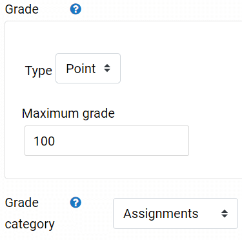Show the Grade question mark tooltip
This screenshot has width=242, height=240.
tap(76, 9)
